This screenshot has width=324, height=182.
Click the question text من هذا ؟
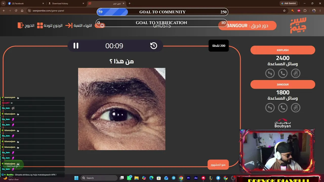point(122,61)
